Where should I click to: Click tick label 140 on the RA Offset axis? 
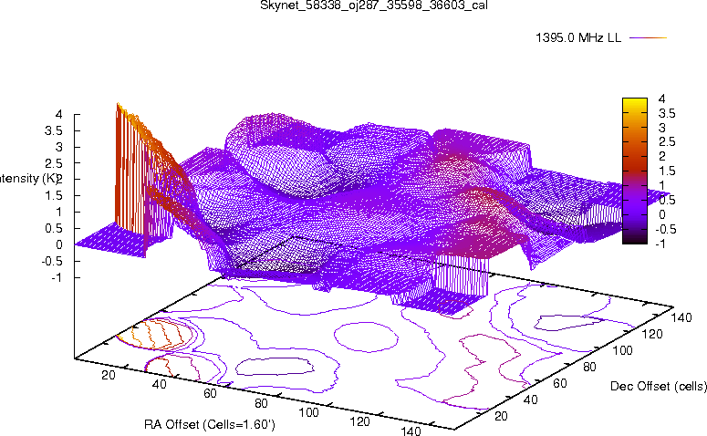411,431
